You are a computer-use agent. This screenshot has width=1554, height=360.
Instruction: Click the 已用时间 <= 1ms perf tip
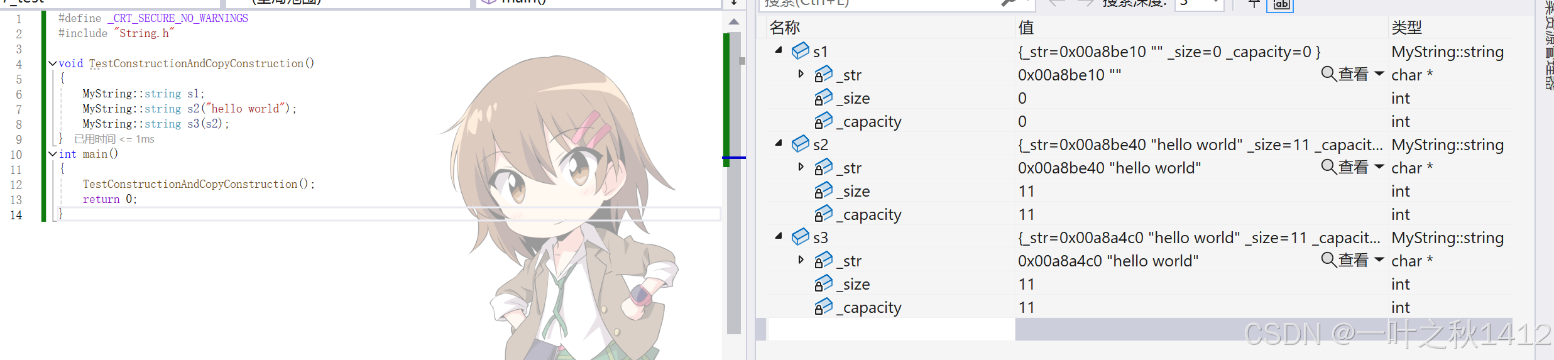[114, 139]
